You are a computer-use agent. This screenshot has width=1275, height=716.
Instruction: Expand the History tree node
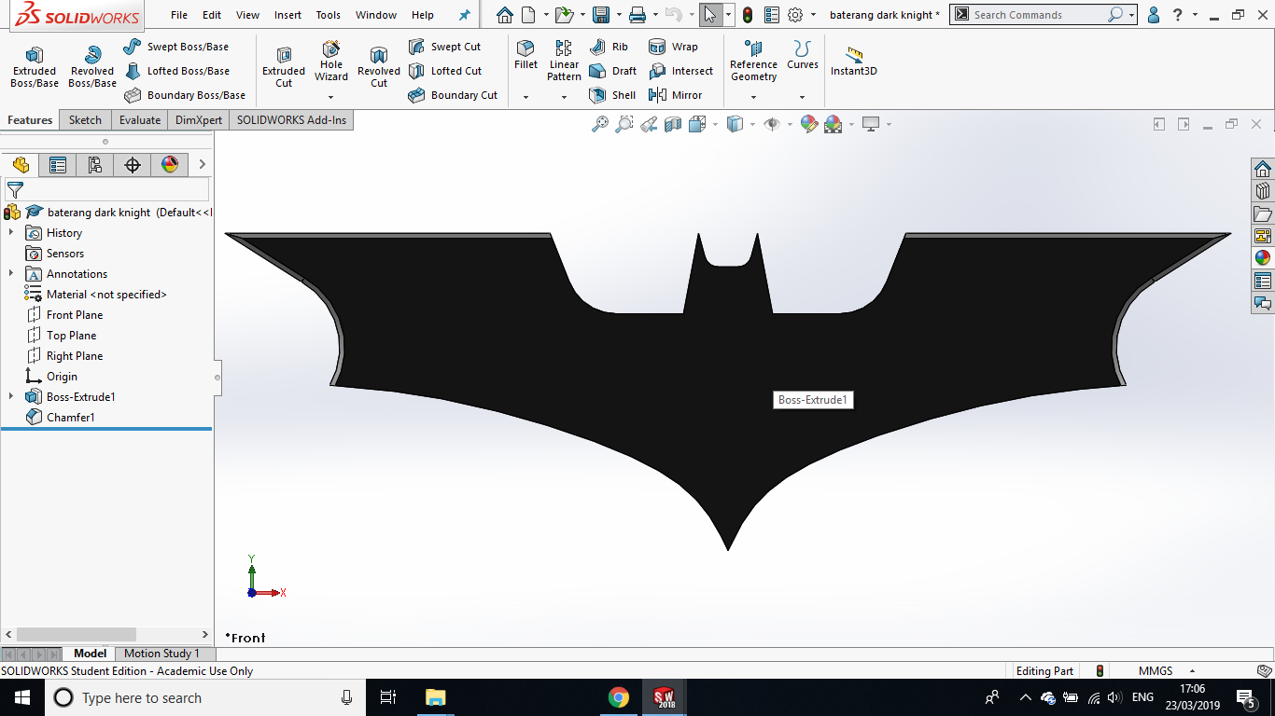11,233
